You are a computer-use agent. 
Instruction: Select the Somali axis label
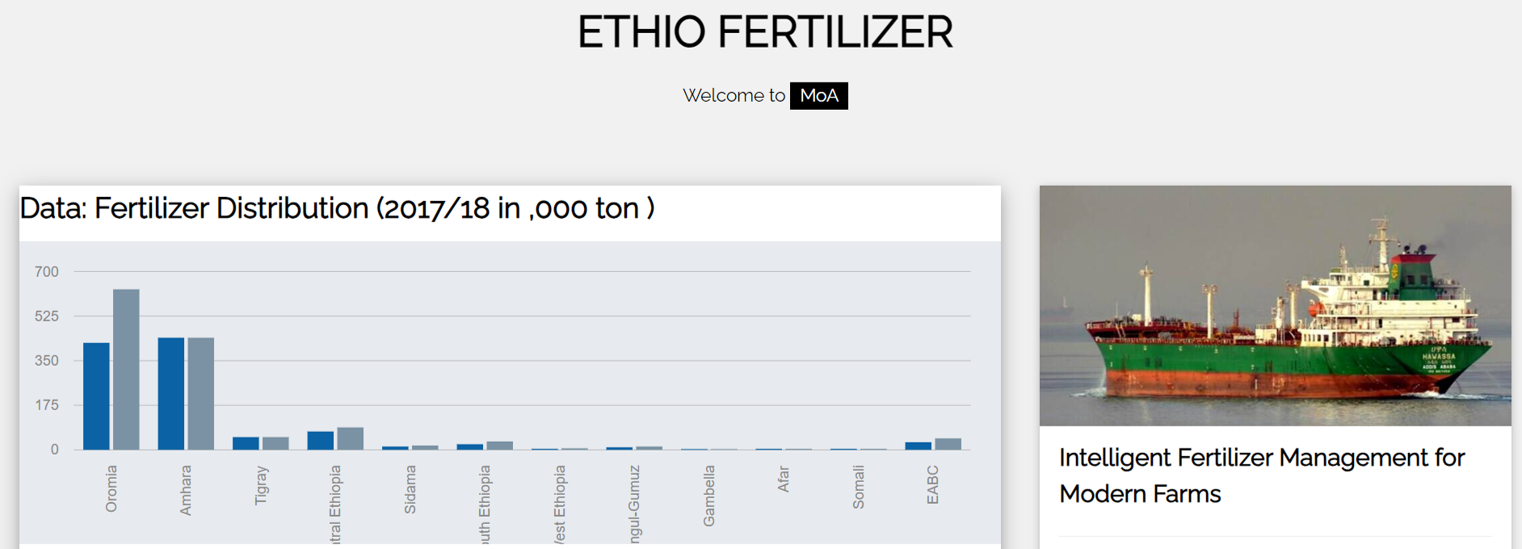click(x=858, y=487)
